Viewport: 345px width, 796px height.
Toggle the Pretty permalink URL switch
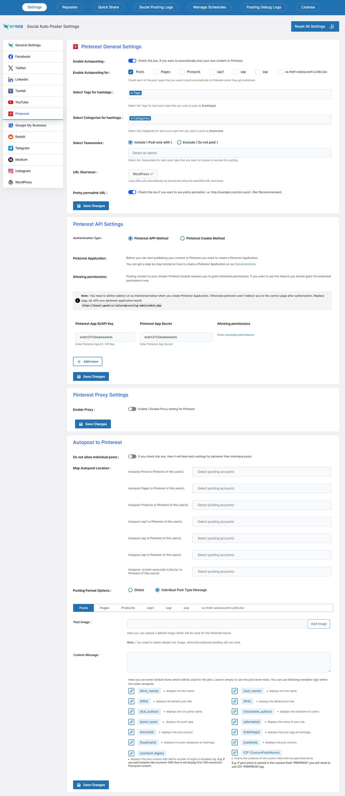pos(132,192)
